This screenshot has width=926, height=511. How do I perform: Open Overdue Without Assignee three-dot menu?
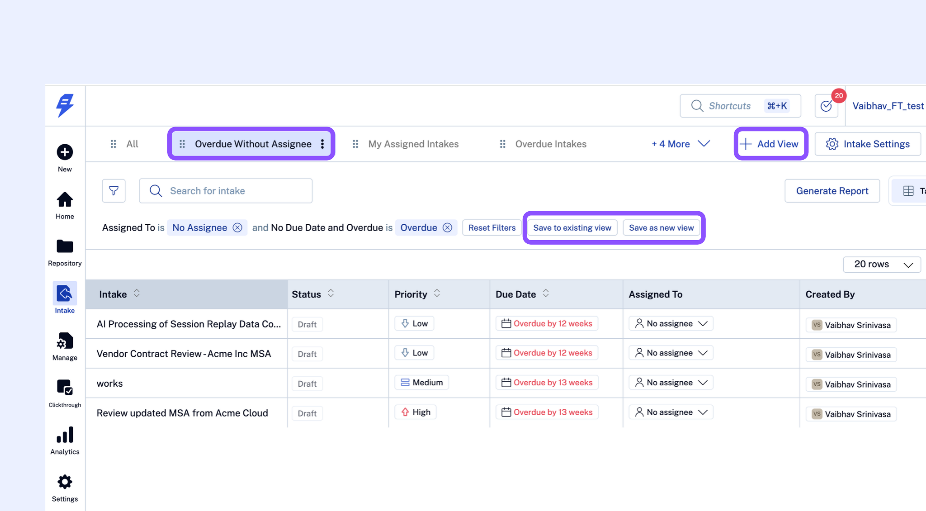pos(322,144)
